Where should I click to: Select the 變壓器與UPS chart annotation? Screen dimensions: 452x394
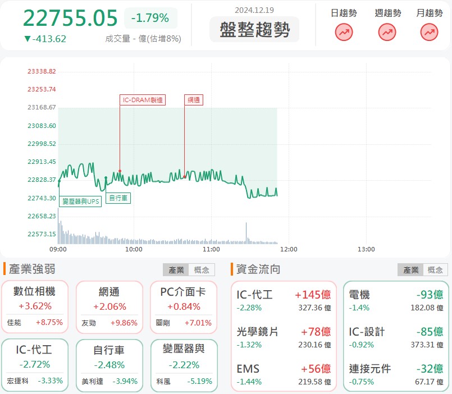pyautogui.click(x=80, y=200)
